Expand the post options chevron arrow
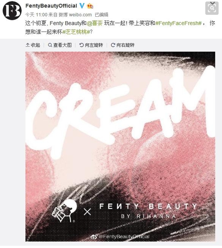 coord(213,3)
